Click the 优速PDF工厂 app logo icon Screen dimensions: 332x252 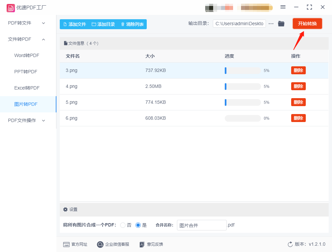(x=11, y=8)
